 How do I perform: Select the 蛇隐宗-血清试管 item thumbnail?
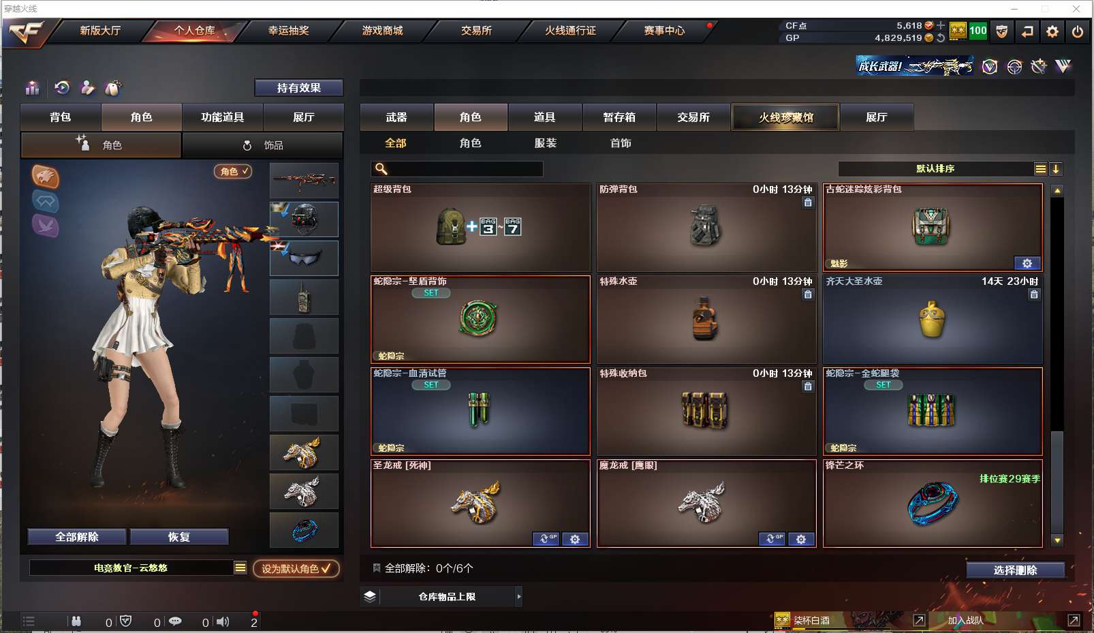point(480,412)
